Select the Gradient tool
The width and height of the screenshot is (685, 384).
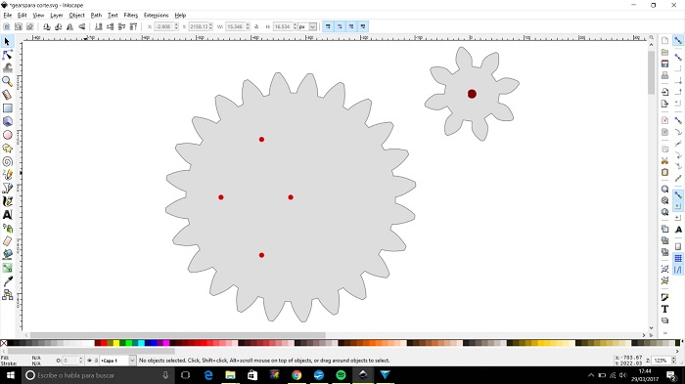point(7,268)
